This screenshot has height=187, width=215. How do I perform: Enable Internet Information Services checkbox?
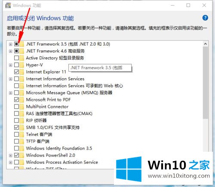tap(16, 79)
